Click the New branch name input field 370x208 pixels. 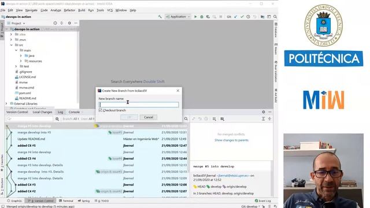click(139, 105)
